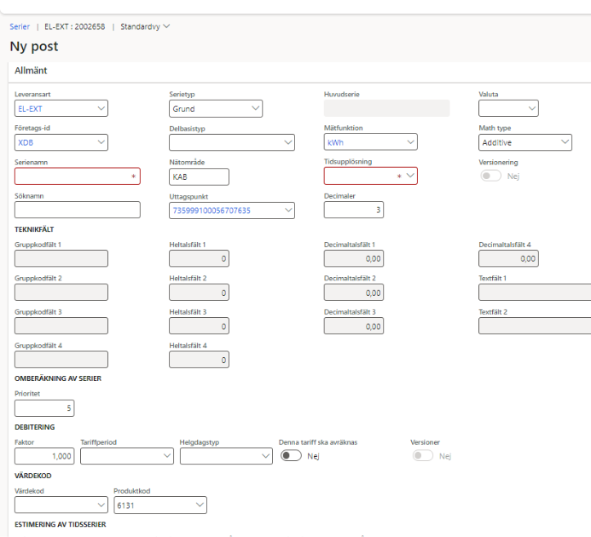Click the Söknamn input field

coord(77,210)
